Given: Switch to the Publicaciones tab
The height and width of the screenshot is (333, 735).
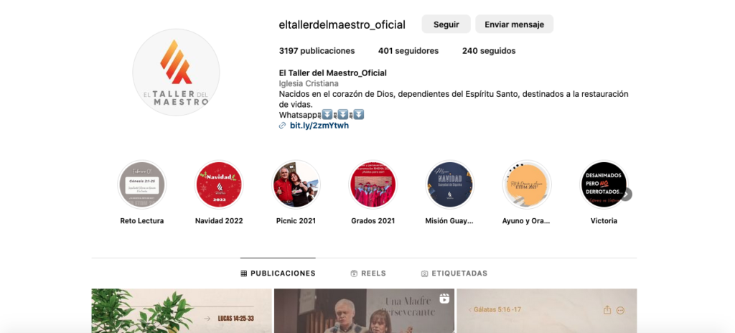Looking at the screenshot, I should point(278,273).
